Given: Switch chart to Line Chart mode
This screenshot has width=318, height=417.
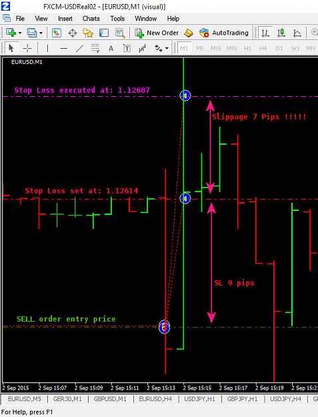Looking at the screenshot, I should 297,33.
